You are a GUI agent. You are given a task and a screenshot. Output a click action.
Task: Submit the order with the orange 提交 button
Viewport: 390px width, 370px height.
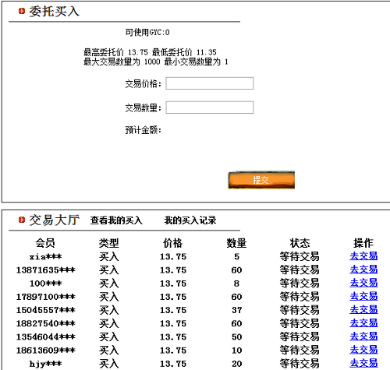(x=261, y=180)
